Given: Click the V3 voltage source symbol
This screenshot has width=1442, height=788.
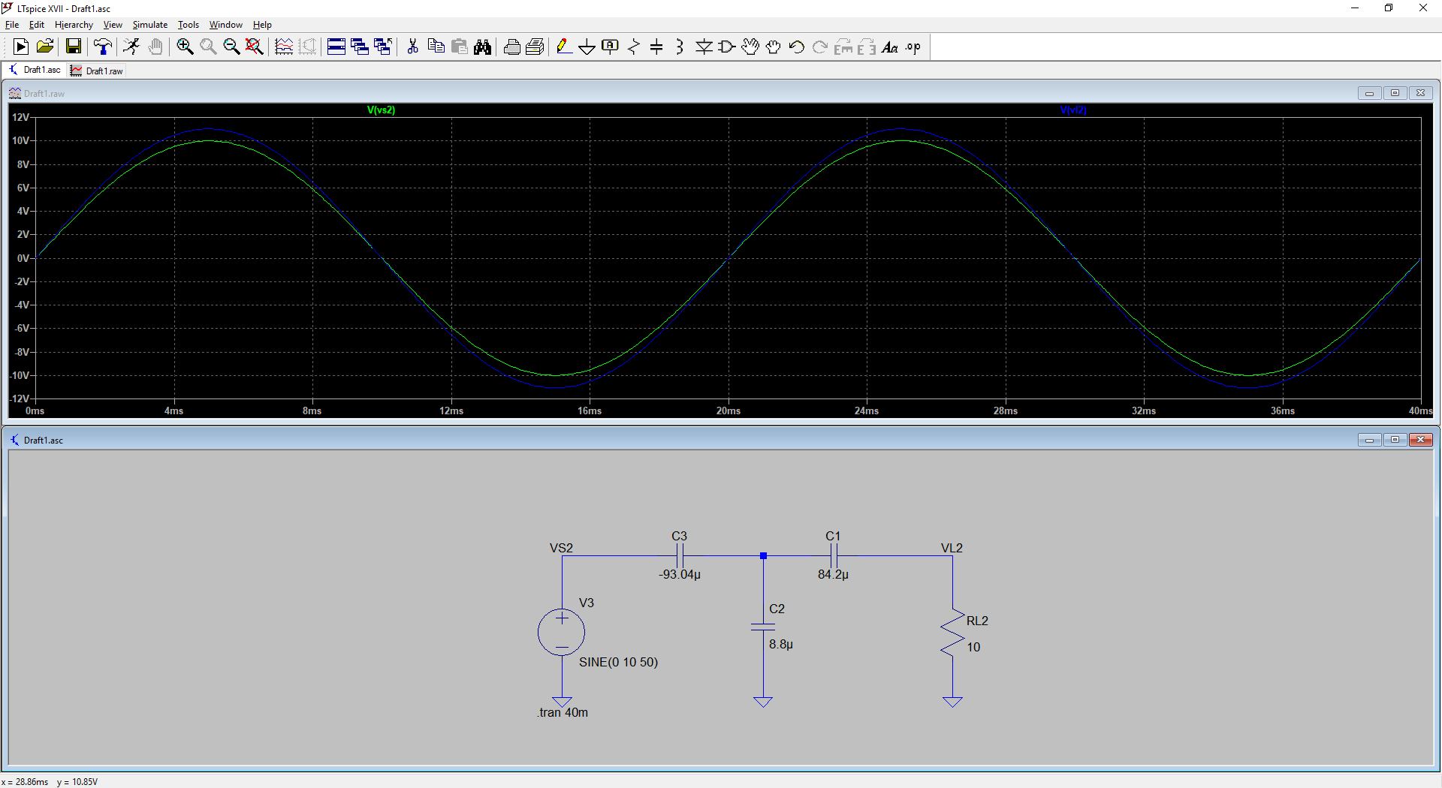Looking at the screenshot, I should click(x=561, y=632).
